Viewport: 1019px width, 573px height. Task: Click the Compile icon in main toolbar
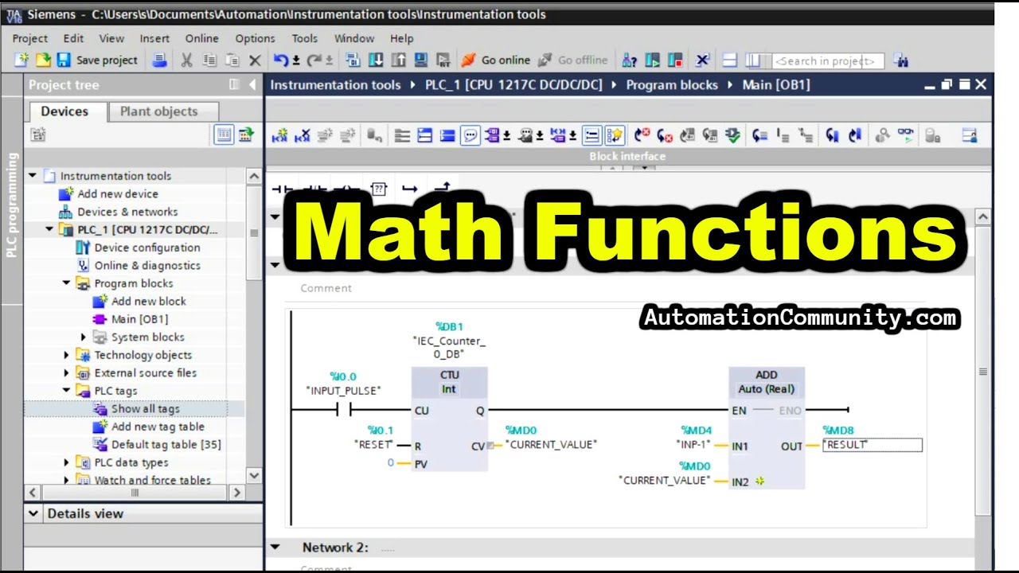(353, 60)
